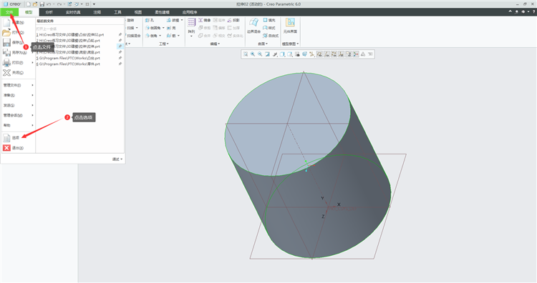Click the Save icon in quick access toolbar
537x283 pixels.
[x=42, y=4]
